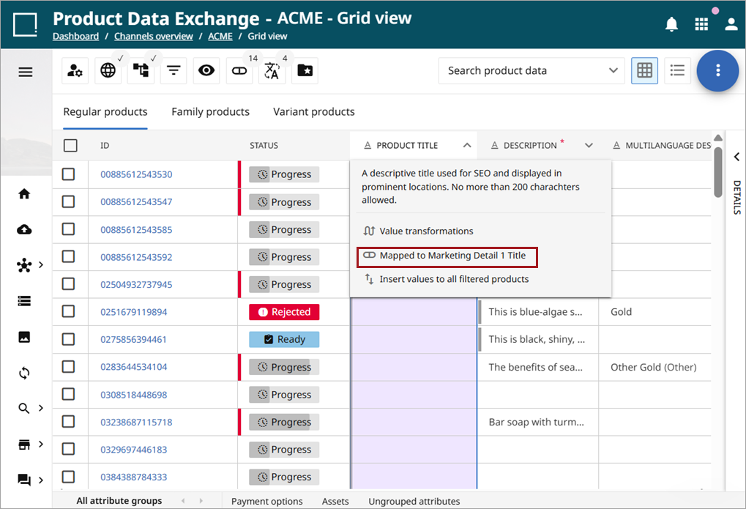Click the mapping link icon with badge 14
The width and height of the screenshot is (746, 509).
pos(239,71)
